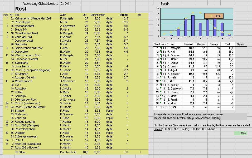Click the 'Rost 003 (Glocken)' title
252x158 pixels.
click(x=27, y=148)
